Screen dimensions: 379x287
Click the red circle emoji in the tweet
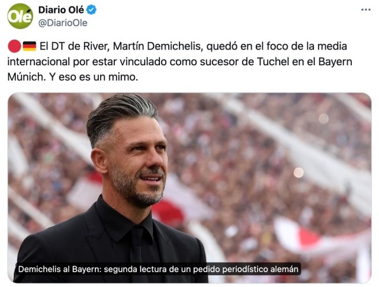coord(14,46)
